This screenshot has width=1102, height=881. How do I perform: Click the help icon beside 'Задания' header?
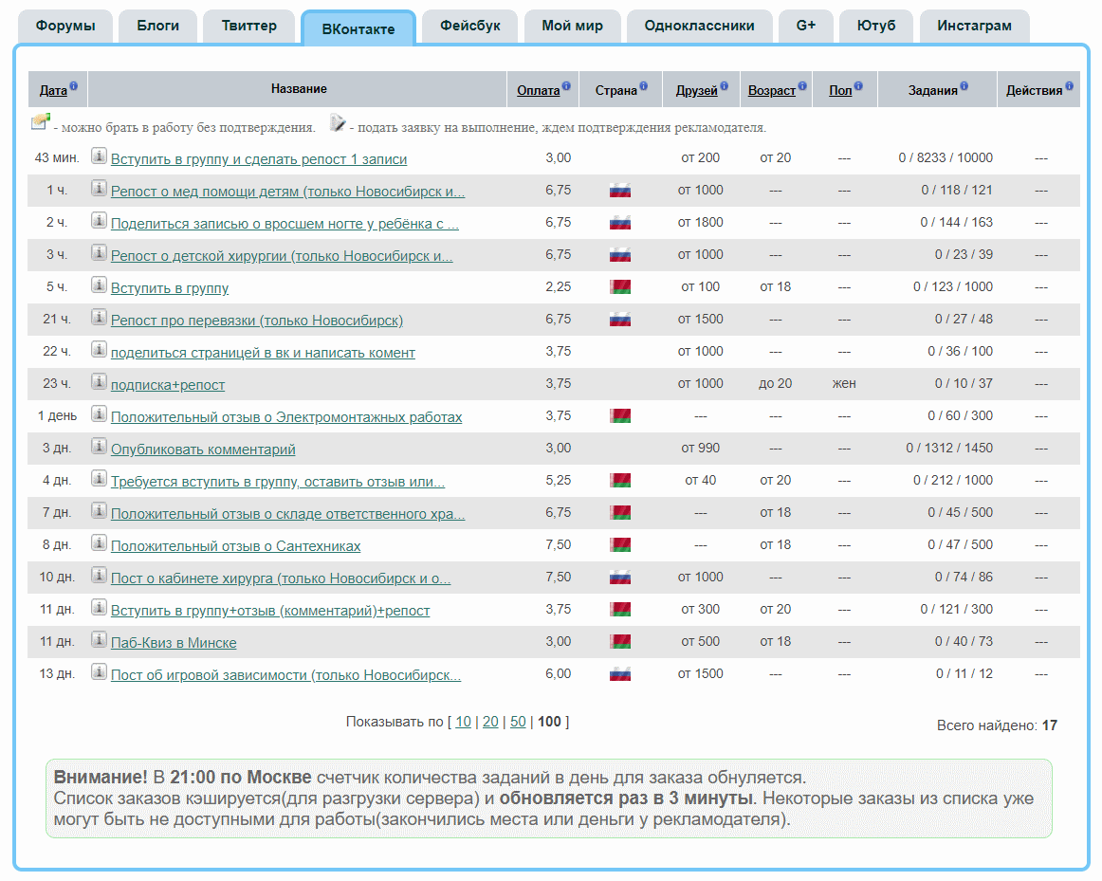[x=964, y=86]
